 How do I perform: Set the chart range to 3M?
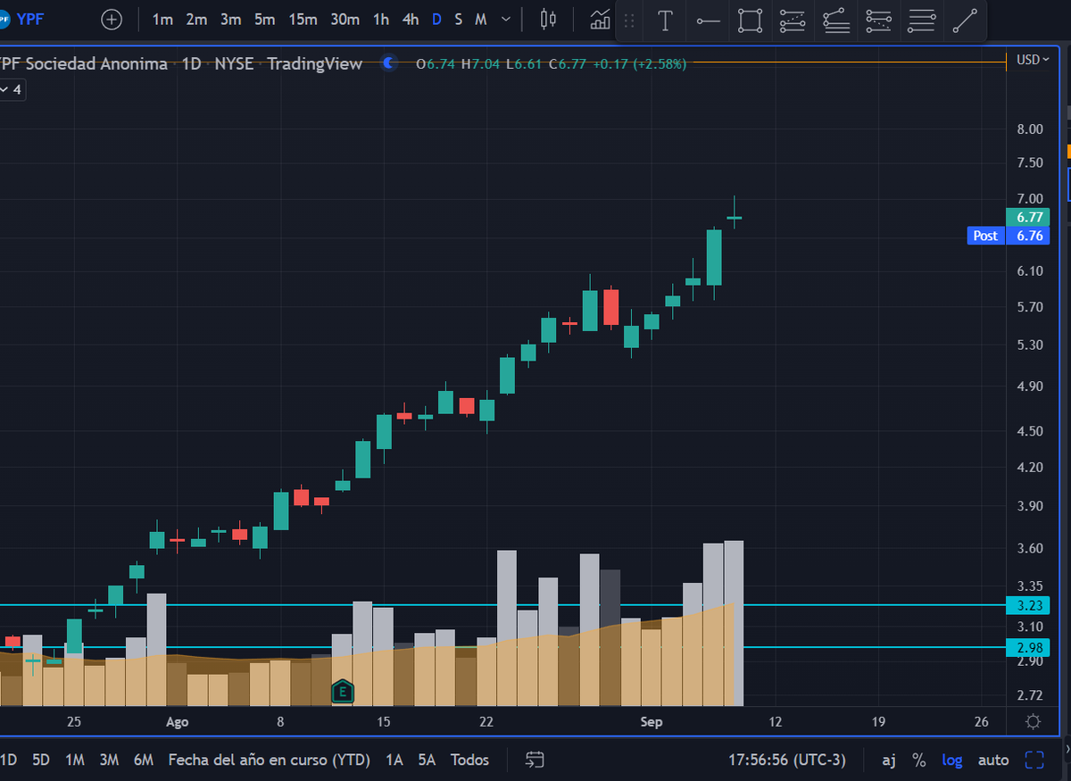coord(109,760)
